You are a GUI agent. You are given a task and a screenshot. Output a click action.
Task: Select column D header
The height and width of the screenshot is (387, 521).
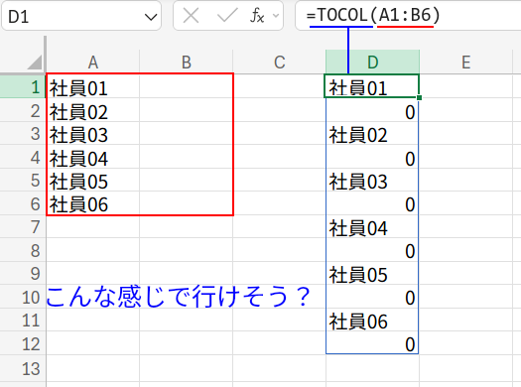click(x=372, y=62)
